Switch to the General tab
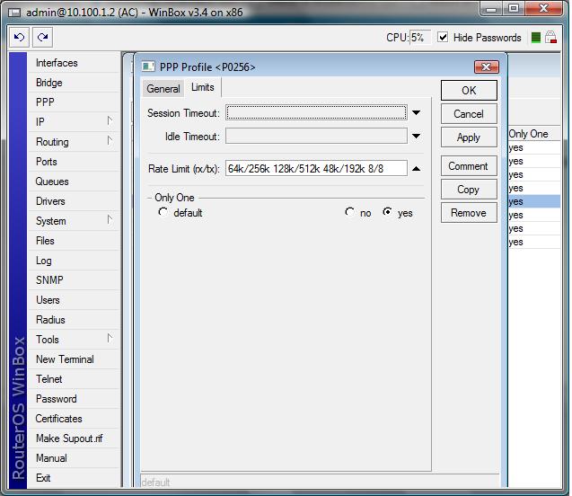The width and height of the screenshot is (572, 496). pyautogui.click(x=163, y=89)
